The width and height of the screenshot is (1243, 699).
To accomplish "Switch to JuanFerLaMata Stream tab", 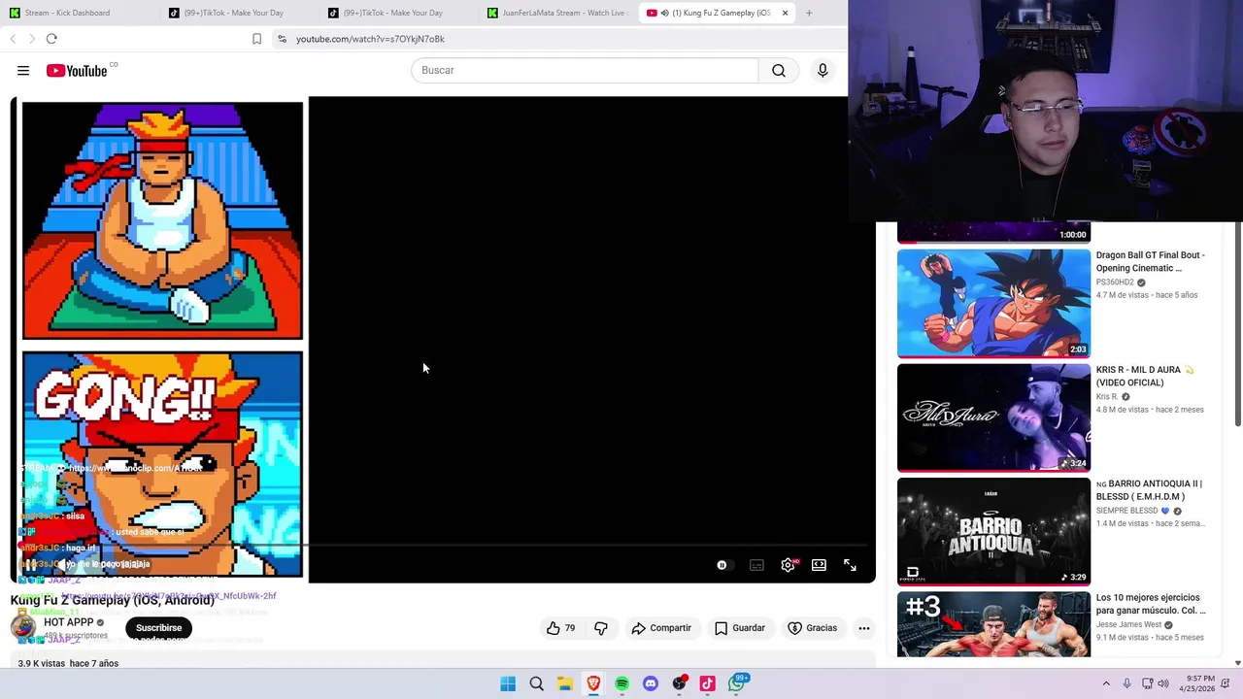I will click(557, 13).
